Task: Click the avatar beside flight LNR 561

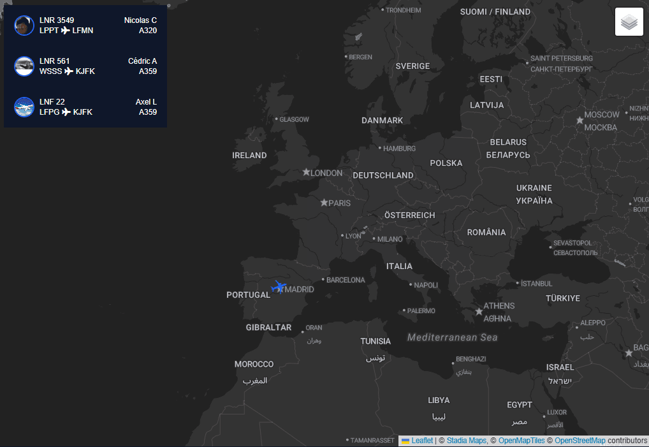Action: pos(24,66)
